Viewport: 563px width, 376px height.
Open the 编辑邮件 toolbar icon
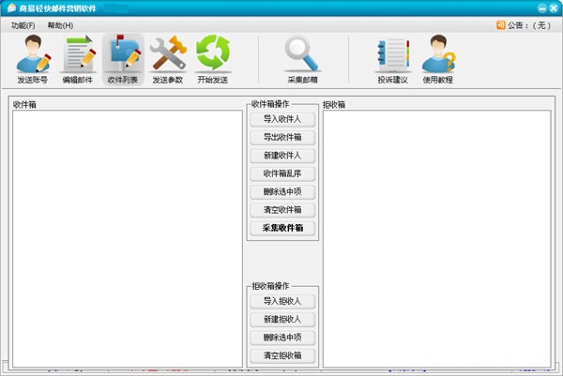(x=78, y=60)
